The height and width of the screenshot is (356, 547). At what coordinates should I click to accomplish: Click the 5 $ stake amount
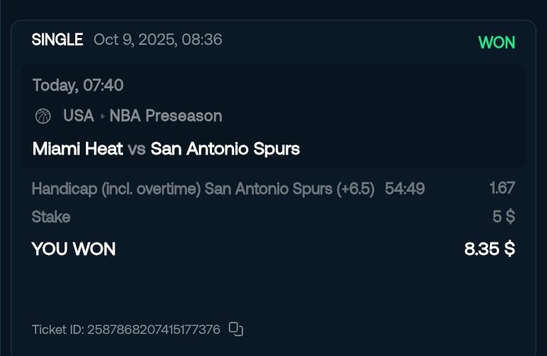[x=504, y=217]
